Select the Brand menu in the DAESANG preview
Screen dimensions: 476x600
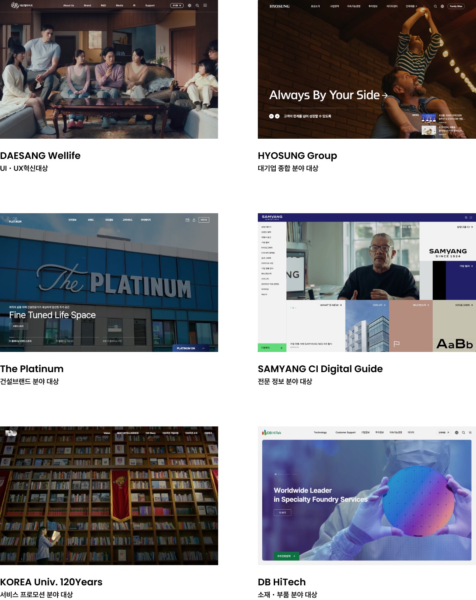(x=87, y=6)
